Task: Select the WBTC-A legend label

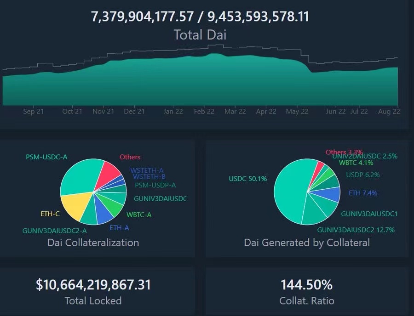Action: pyautogui.click(x=139, y=214)
